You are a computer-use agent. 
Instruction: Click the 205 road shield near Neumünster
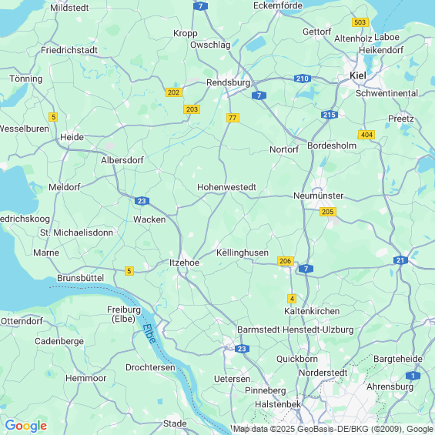coord(328,212)
